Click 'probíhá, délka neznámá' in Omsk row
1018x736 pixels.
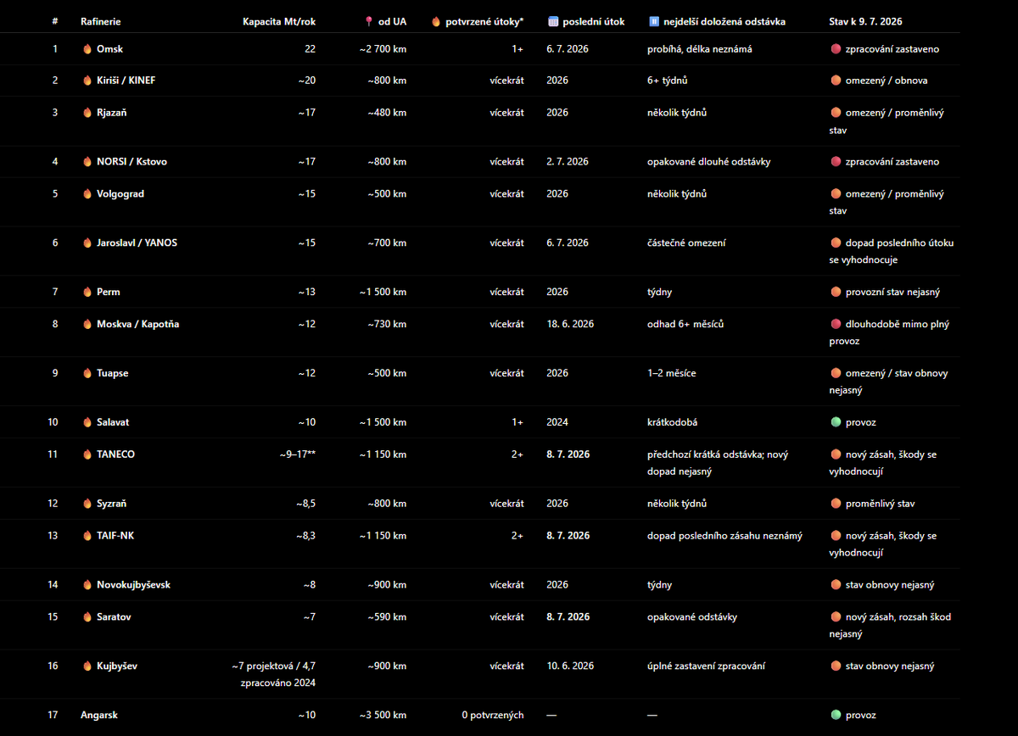[x=699, y=49]
